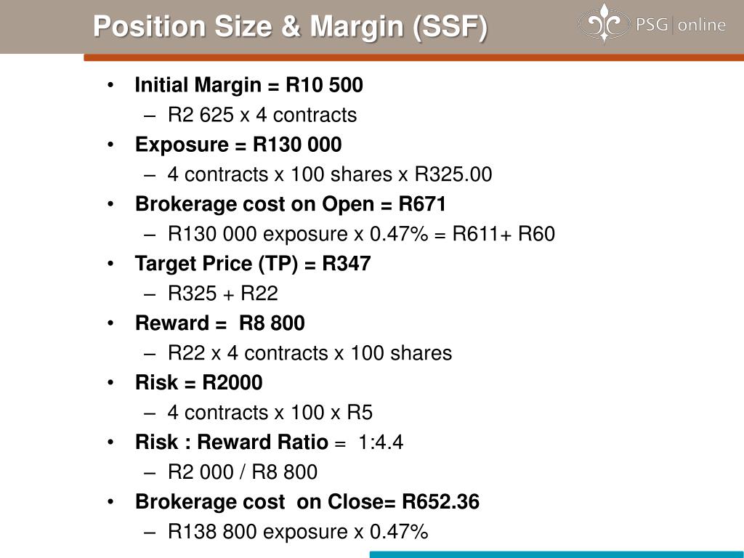The image size is (744, 558).
Task: Click the Reward = R8 800 heading
Action: (219, 323)
